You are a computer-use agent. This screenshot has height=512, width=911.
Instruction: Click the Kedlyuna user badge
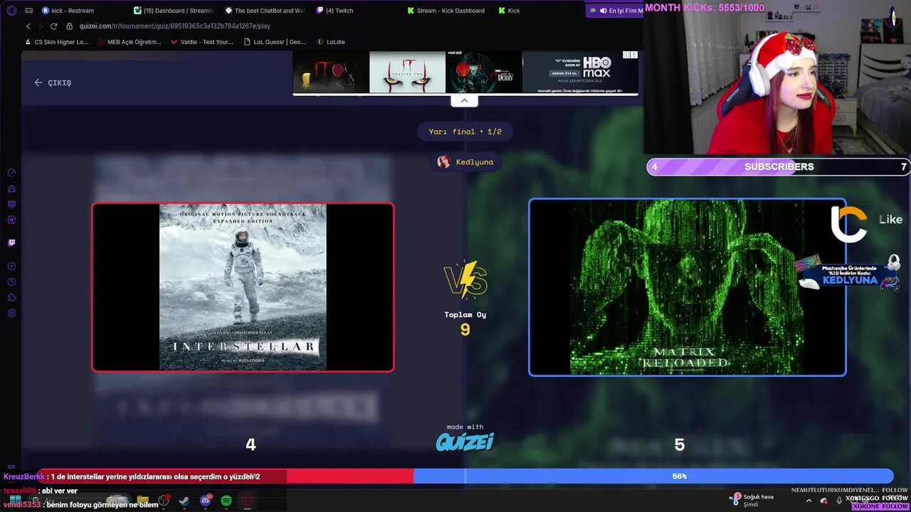[x=465, y=162]
